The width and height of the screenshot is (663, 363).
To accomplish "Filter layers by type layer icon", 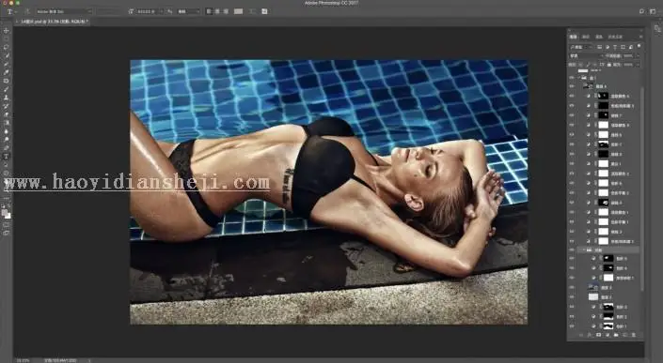I will pos(615,47).
